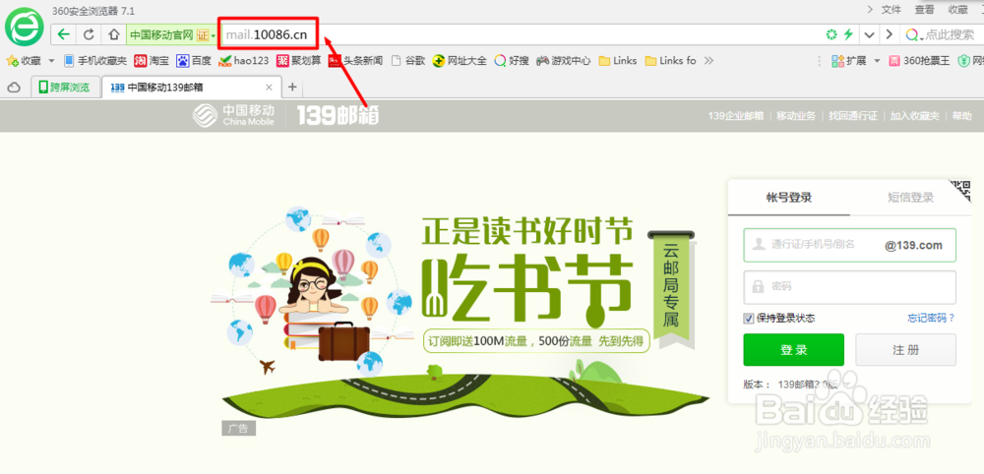Click the 加入收藏夹 link
The width and height of the screenshot is (984, 474).
(914, 115)
